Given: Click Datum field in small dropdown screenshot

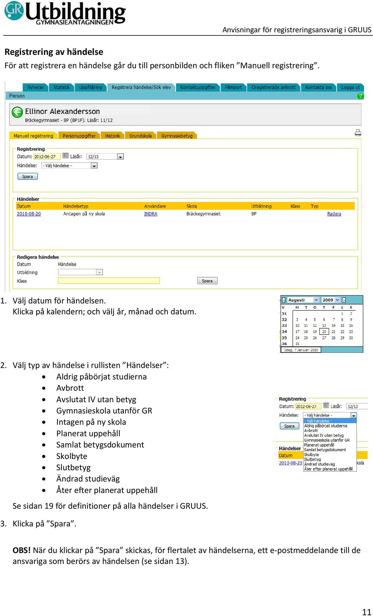Looking at the screenshot, I should point(308,407).
